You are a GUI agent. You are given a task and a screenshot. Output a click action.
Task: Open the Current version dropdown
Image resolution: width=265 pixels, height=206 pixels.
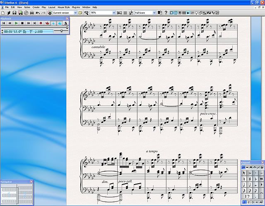(75, 13)
